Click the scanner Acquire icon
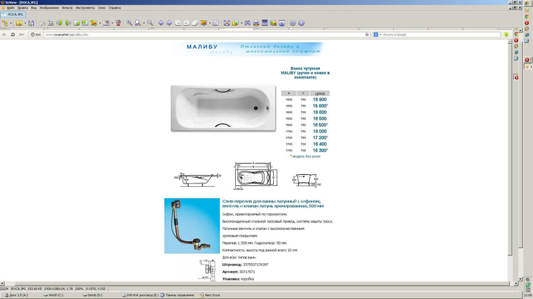This screenshot has width=533, height=299. pyautogui.click(x=265, y=23)
